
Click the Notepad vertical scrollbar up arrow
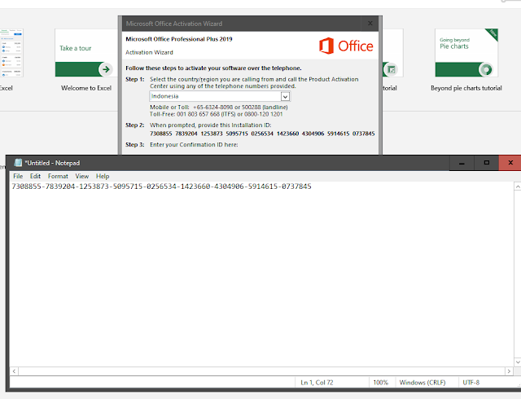[518, 186]
